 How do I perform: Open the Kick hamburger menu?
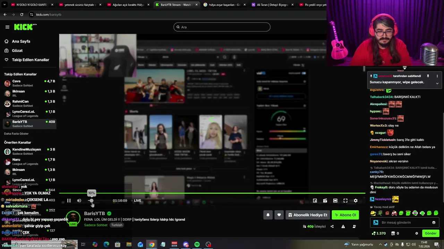pos(7,27)
